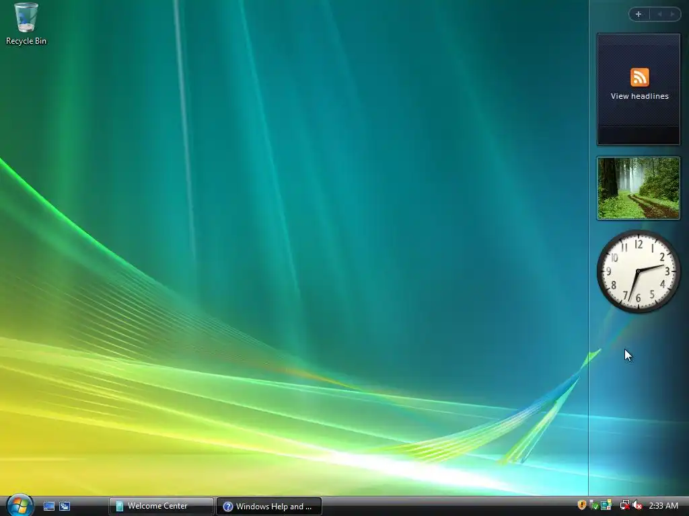Click the Windows Sidebar tray icon

coord(606,505)
